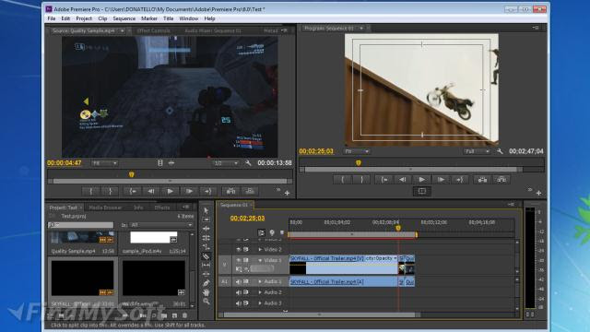Toggle Audio 2 sync lock box
Viewport: 590px width, 332px height.
(x=246, y=292)
